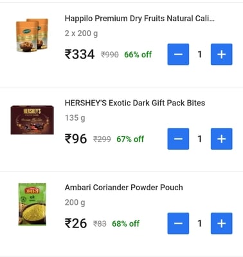Click the ₹96 price of Hershey's
Screen dimensions: 243x257
point(76,139)
